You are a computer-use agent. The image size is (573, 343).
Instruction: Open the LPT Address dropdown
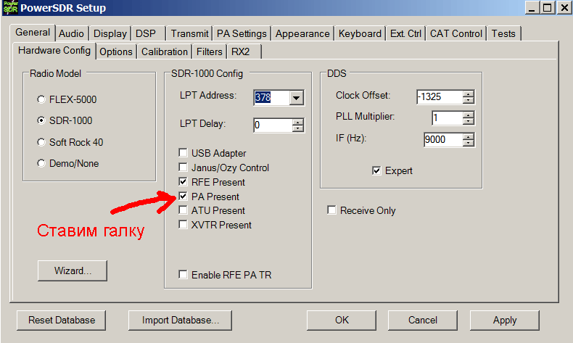296,98
